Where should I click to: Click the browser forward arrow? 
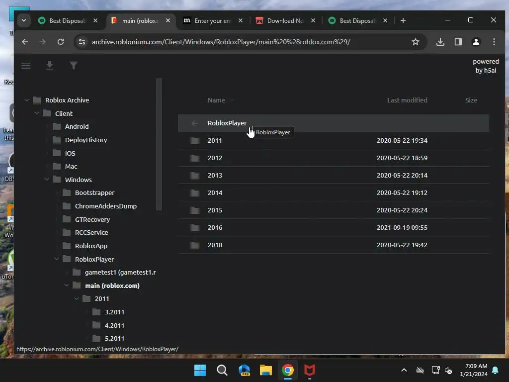click(43, 42)
